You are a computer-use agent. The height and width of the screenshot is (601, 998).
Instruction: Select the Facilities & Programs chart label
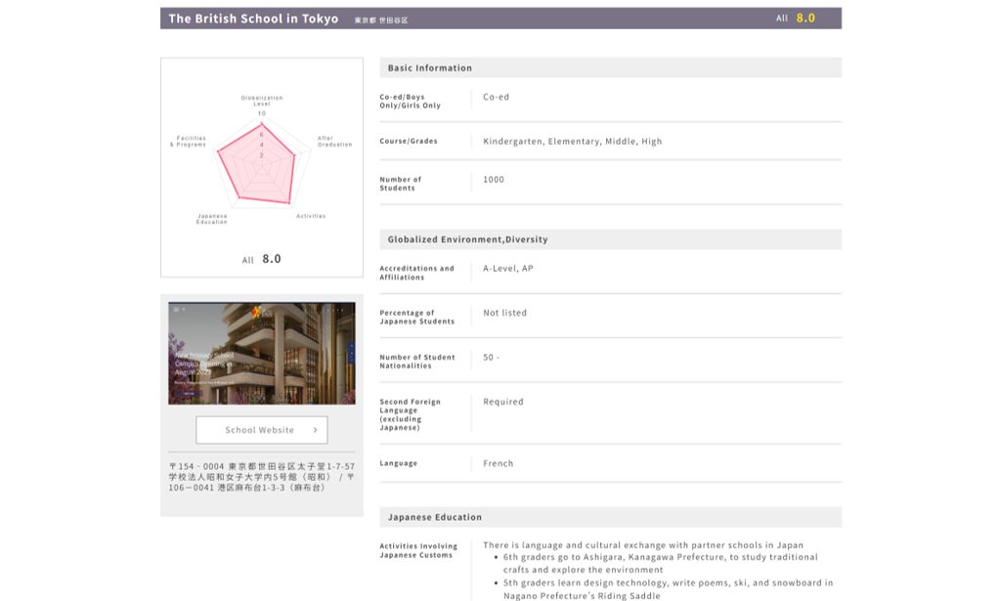pyautogui.click(x=188, y=142)
